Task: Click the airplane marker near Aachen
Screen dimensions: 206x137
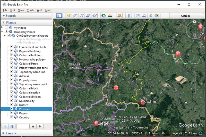Action: (x=151, y=93)
